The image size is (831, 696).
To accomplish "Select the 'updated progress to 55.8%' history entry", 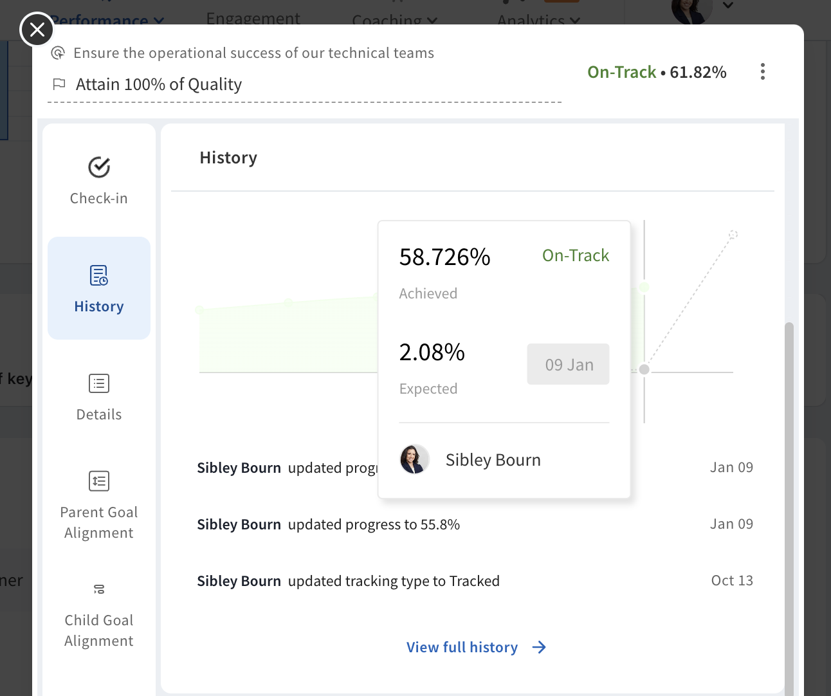I will [x=374, y=525].
